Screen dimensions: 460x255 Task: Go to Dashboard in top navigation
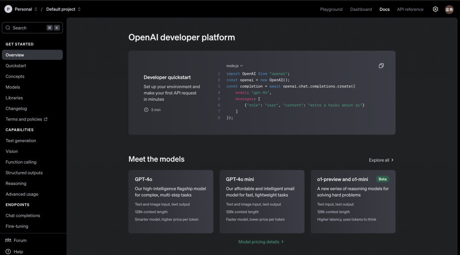(x=361, y=9)
